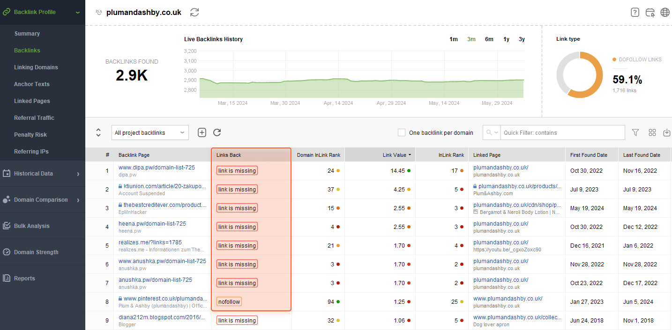Open www.dipa.pw/domain-list-725 backlink

click(157, 168)
